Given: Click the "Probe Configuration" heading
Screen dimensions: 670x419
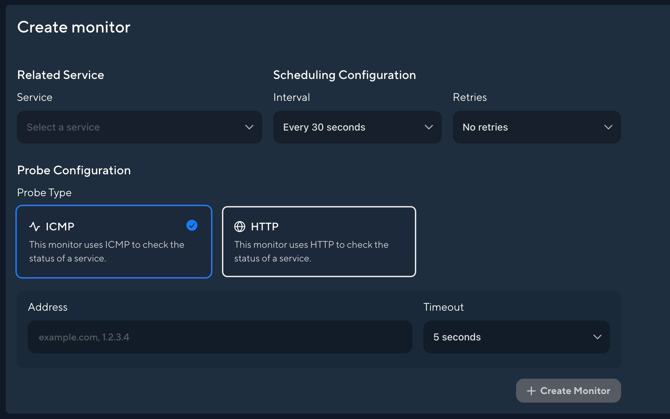Looking at the screenshot, I should click(74, 170).
